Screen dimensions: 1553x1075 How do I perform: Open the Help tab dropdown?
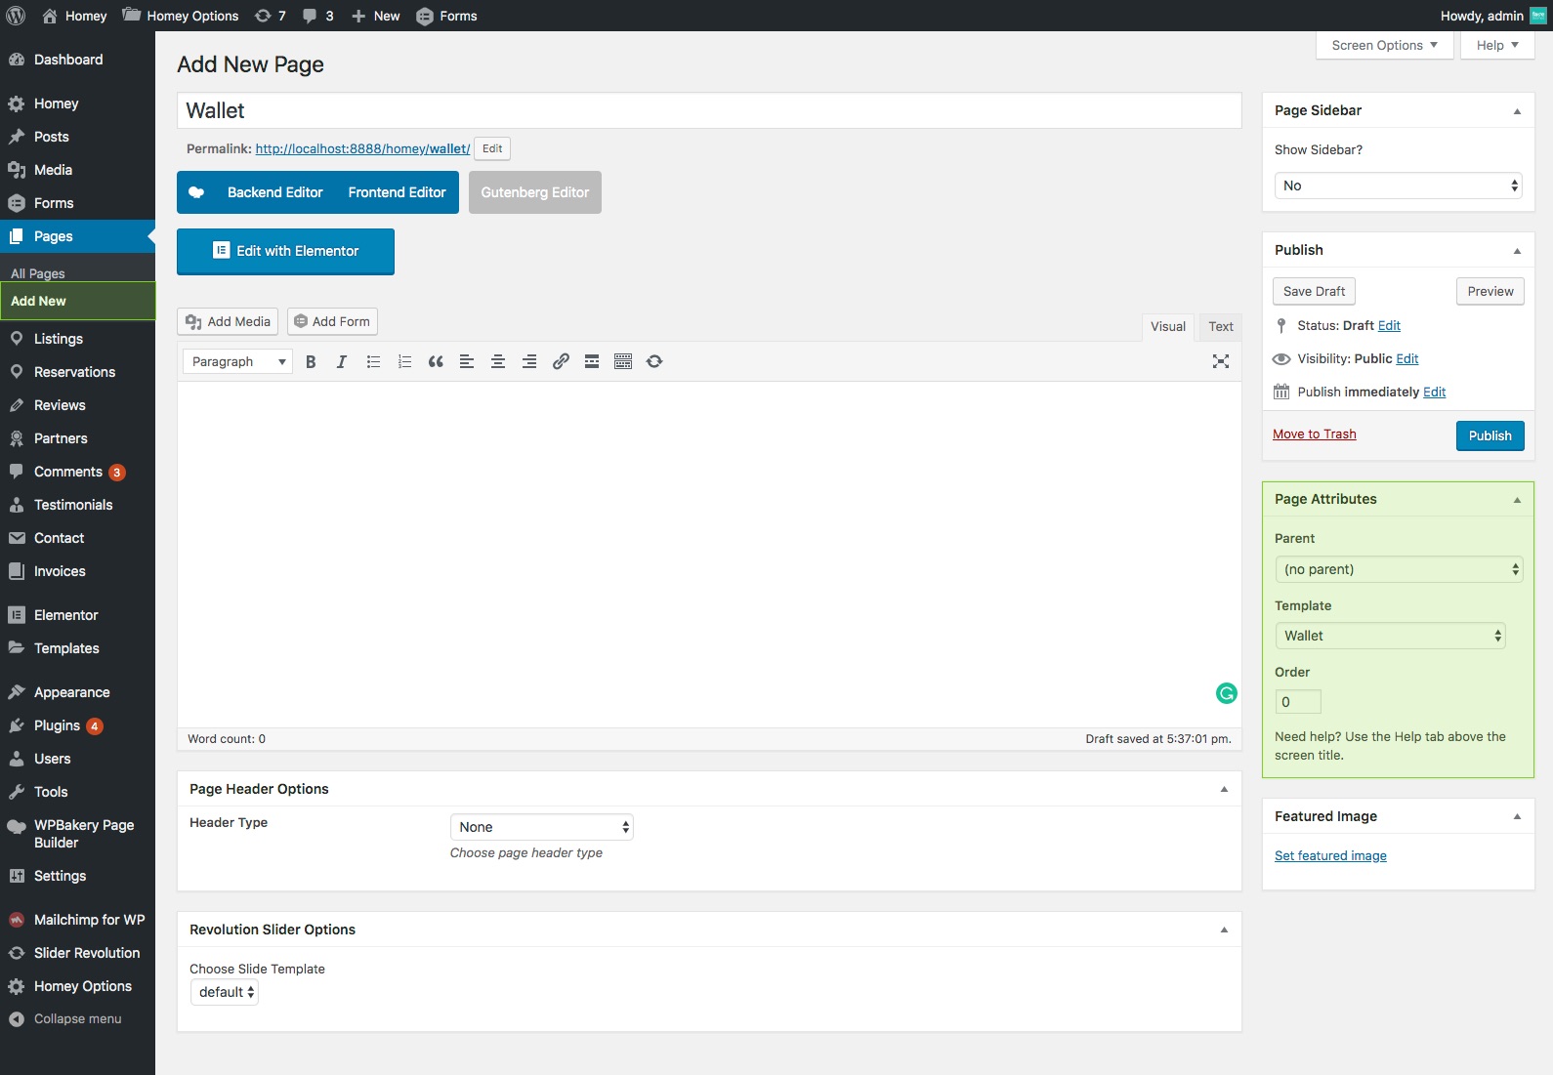[1497, 45]
